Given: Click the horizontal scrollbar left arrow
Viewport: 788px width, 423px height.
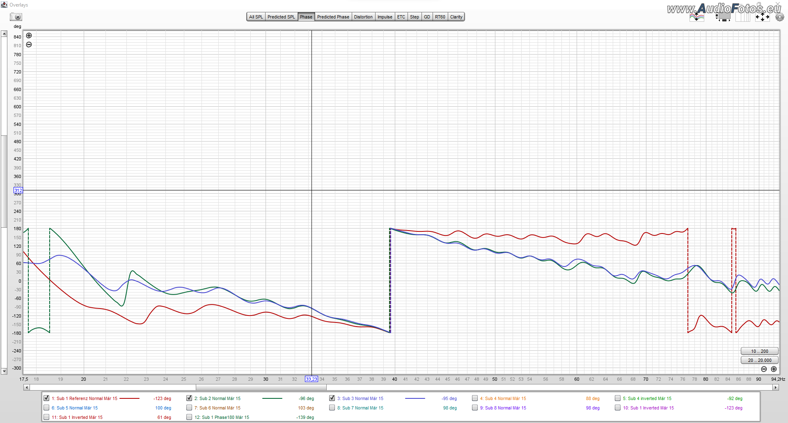Looking at the screenshot, I should (x=27, y=387).
